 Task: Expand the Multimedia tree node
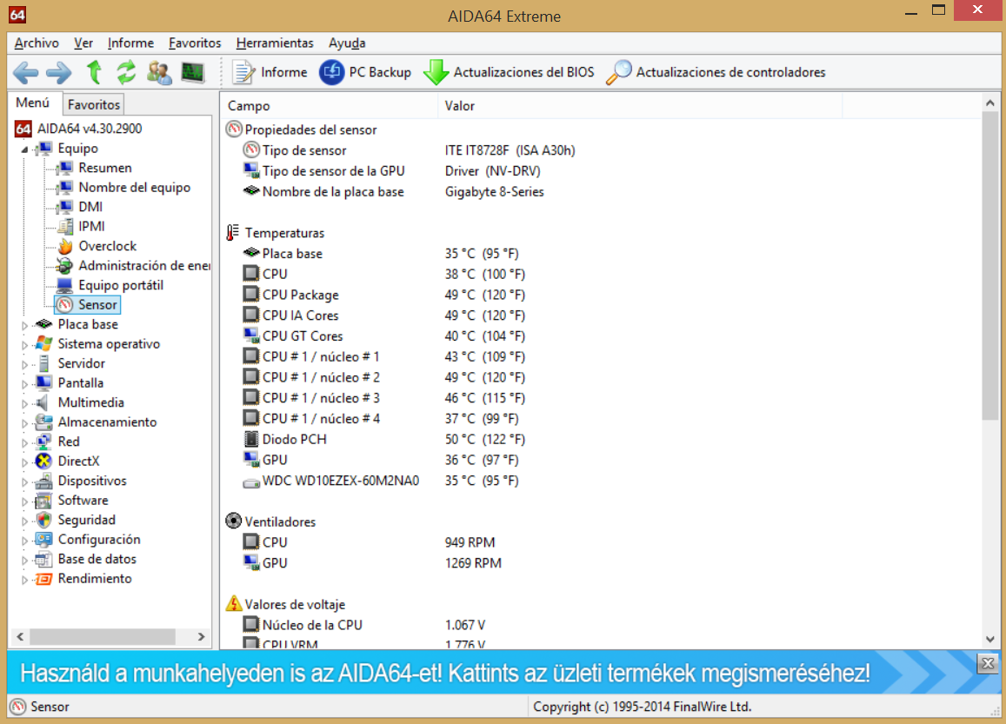(x=25, y=403)
